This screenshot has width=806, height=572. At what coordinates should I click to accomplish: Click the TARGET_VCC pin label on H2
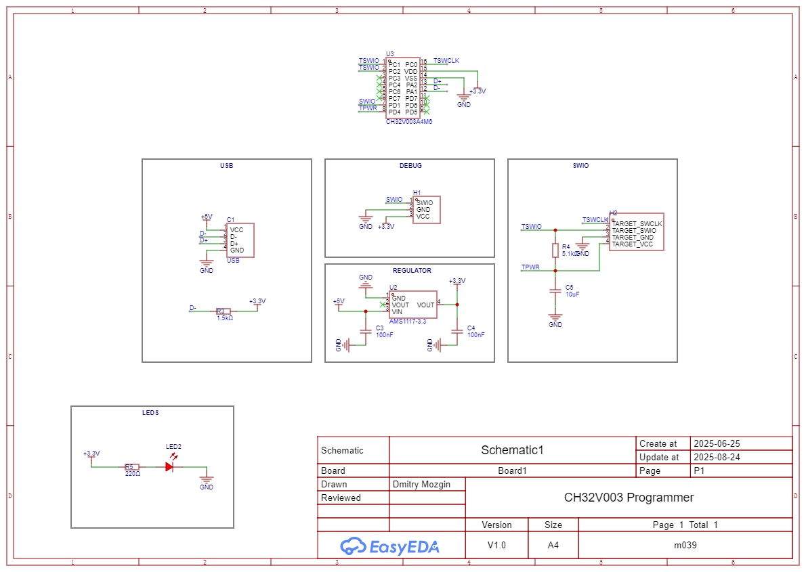tap(632, 244)
